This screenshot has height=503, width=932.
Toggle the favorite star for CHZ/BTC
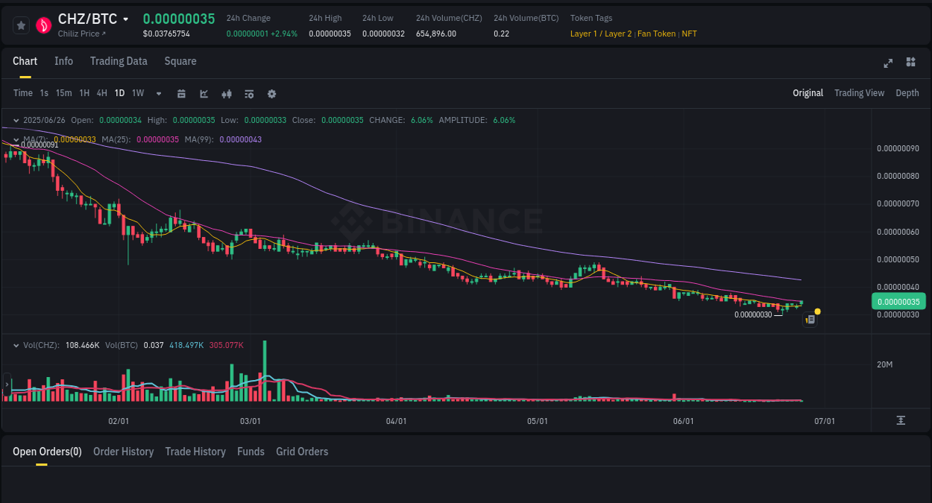21,25
